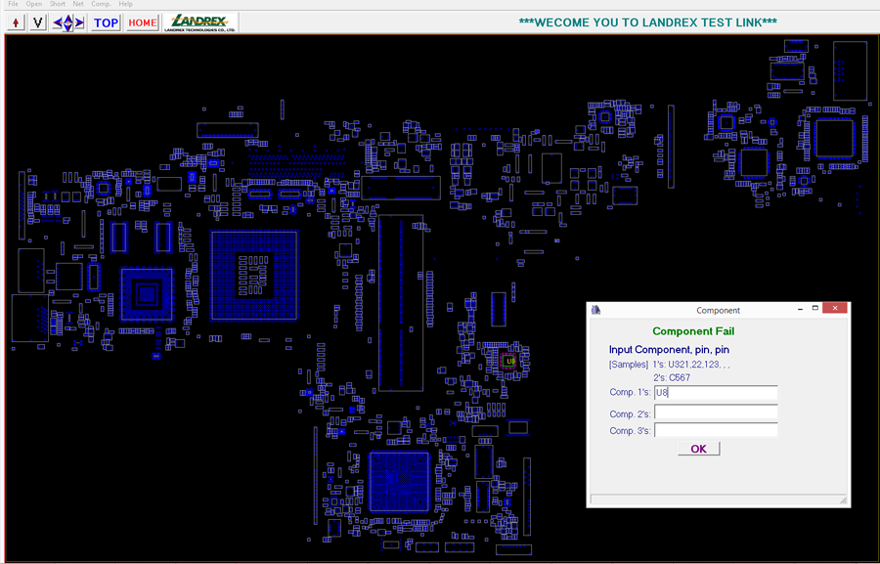Open the Net menu

point(78,4)
